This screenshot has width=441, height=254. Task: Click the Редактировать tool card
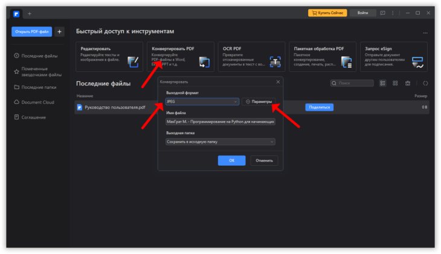point(109,57)
